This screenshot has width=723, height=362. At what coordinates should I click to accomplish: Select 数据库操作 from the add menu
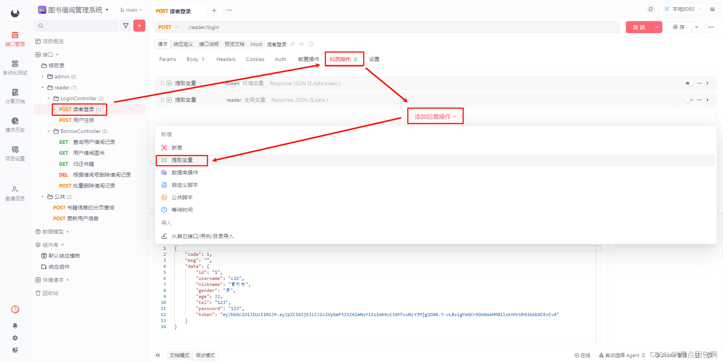click(436, 173)
